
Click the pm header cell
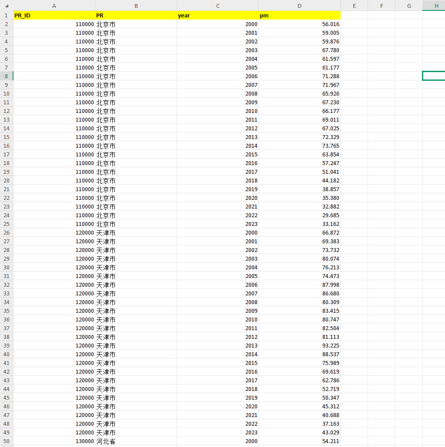(x=299, y=15)
